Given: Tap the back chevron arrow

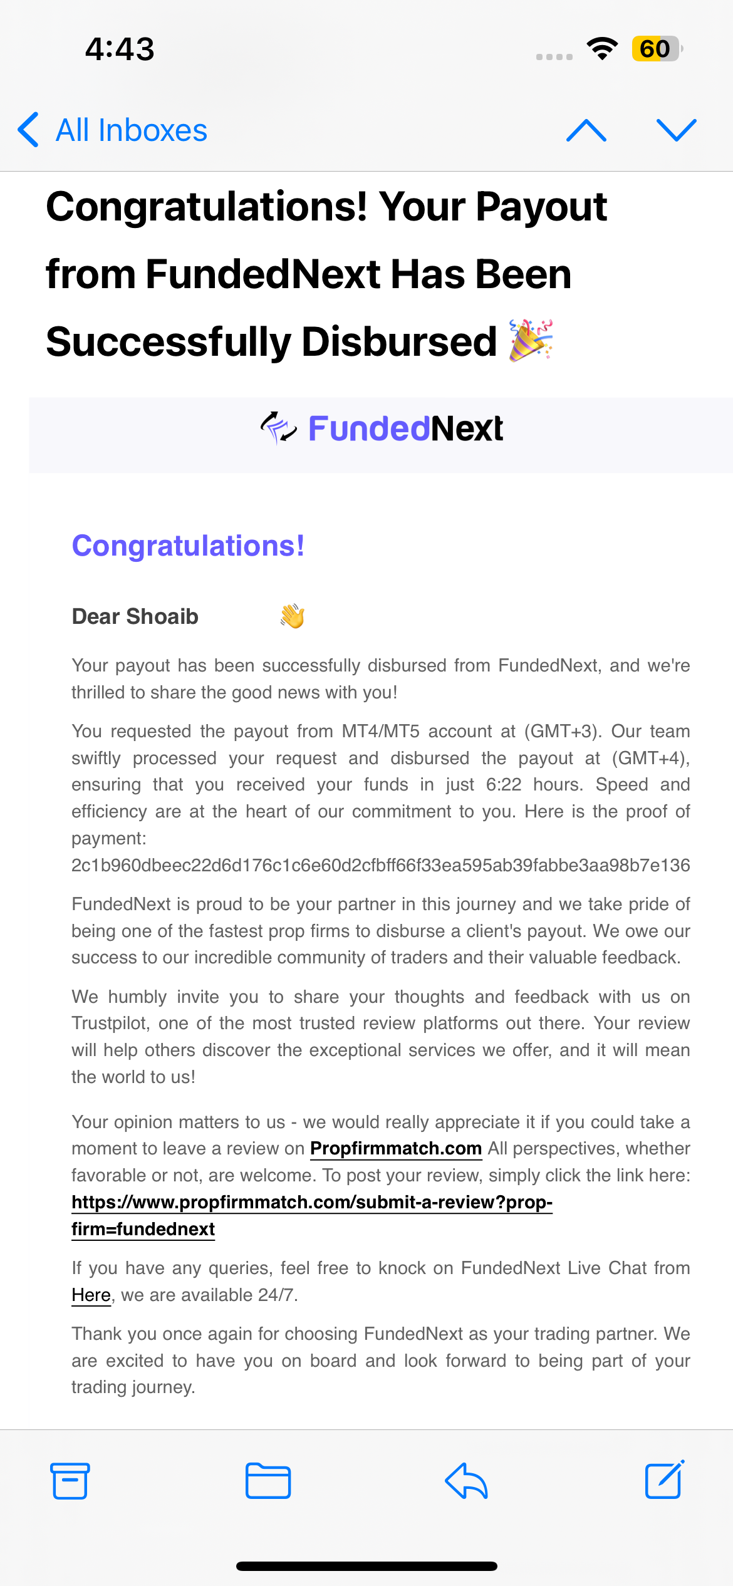Looking at the screenshot, I should pyautogui.click(x=29, y=130).
